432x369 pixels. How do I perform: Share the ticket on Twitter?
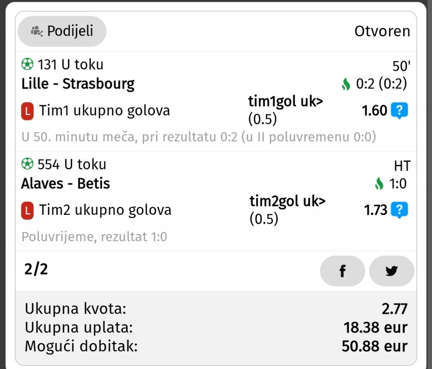coord(391,271)
